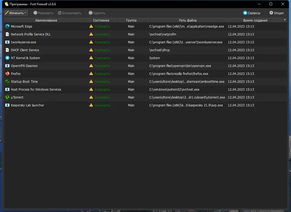Viewport: 291px width, 212px height.
Task: Select the Kaspersky Lab launcher name
Action: point(28,105)
